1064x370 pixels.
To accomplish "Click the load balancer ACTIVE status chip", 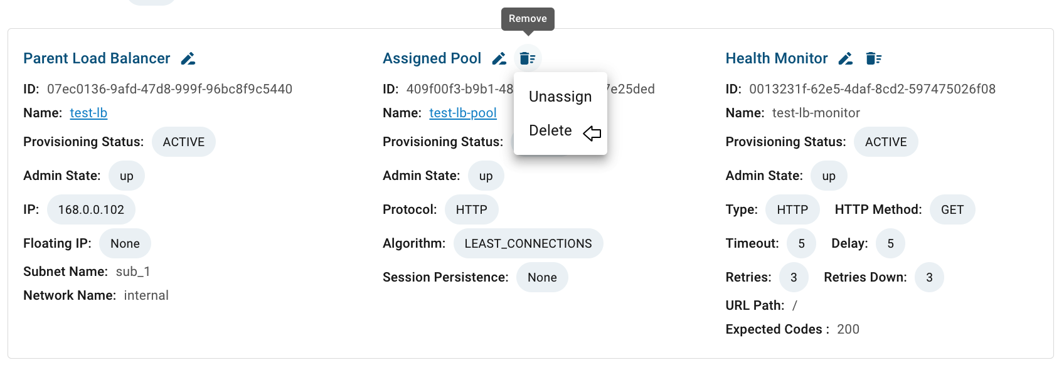I will point(184,142).
